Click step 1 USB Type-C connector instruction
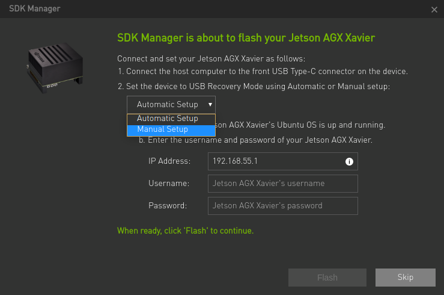Viewport: 444px width, 295px height. (263, 71)
